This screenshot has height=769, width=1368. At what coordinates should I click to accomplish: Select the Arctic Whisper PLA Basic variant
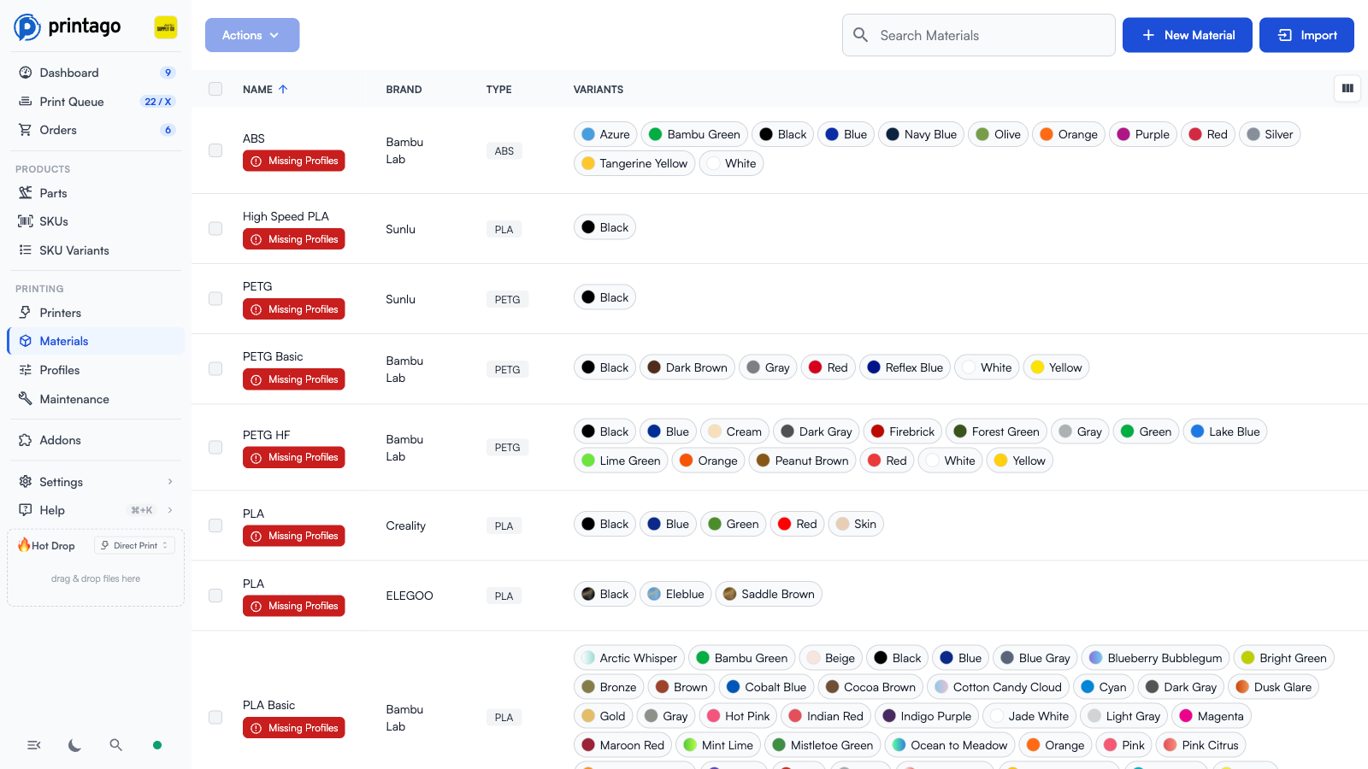629,658
